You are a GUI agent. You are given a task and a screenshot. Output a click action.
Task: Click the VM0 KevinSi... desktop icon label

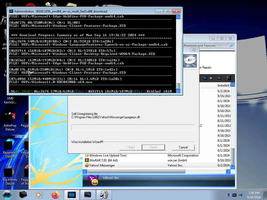[x=10, y=100]
